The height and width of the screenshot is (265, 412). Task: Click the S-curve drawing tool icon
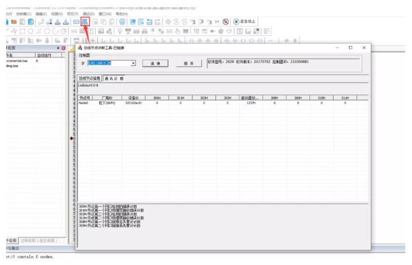(x=39, y=32)
